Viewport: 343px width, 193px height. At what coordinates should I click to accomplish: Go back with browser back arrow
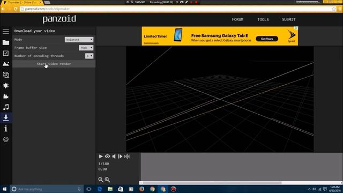[3, 9]
